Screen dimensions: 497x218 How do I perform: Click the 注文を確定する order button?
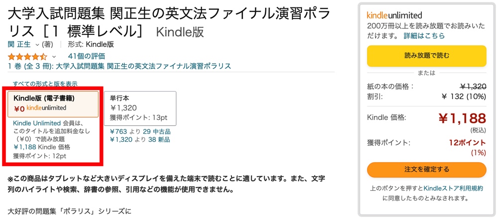pos(427,169)
